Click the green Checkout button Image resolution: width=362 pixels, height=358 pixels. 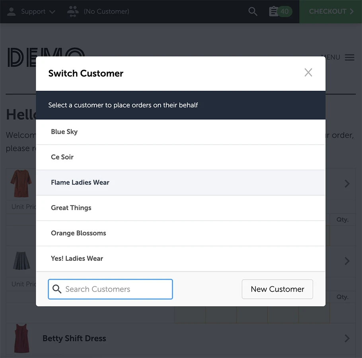coord(331,11)
